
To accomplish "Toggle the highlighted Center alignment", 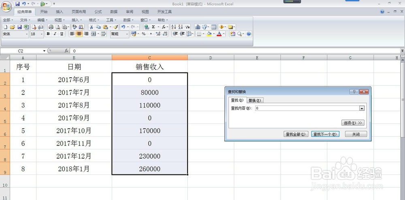I will [79, 34].
